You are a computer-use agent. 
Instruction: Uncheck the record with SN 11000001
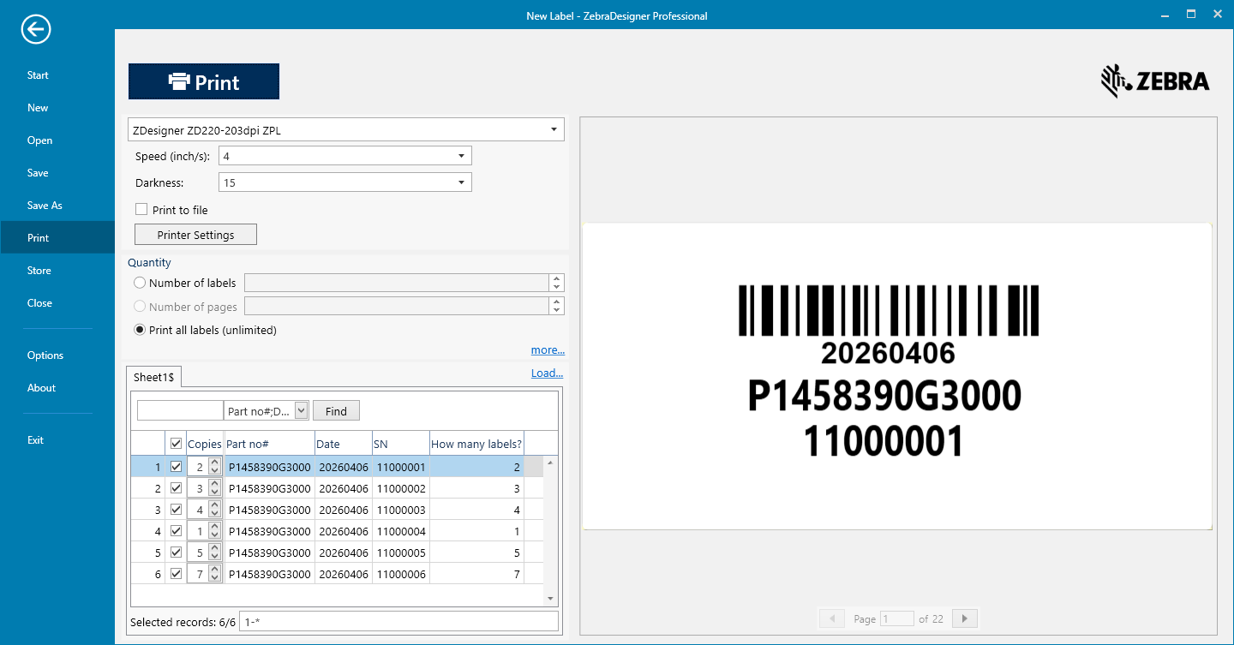(x=176, y=467)
